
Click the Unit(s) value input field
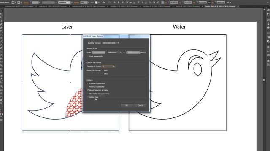click(133, 52)
